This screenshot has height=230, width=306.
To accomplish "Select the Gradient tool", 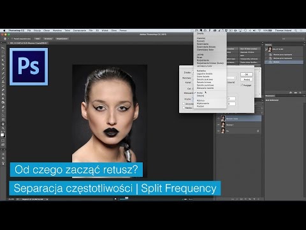I will point(3,95).
